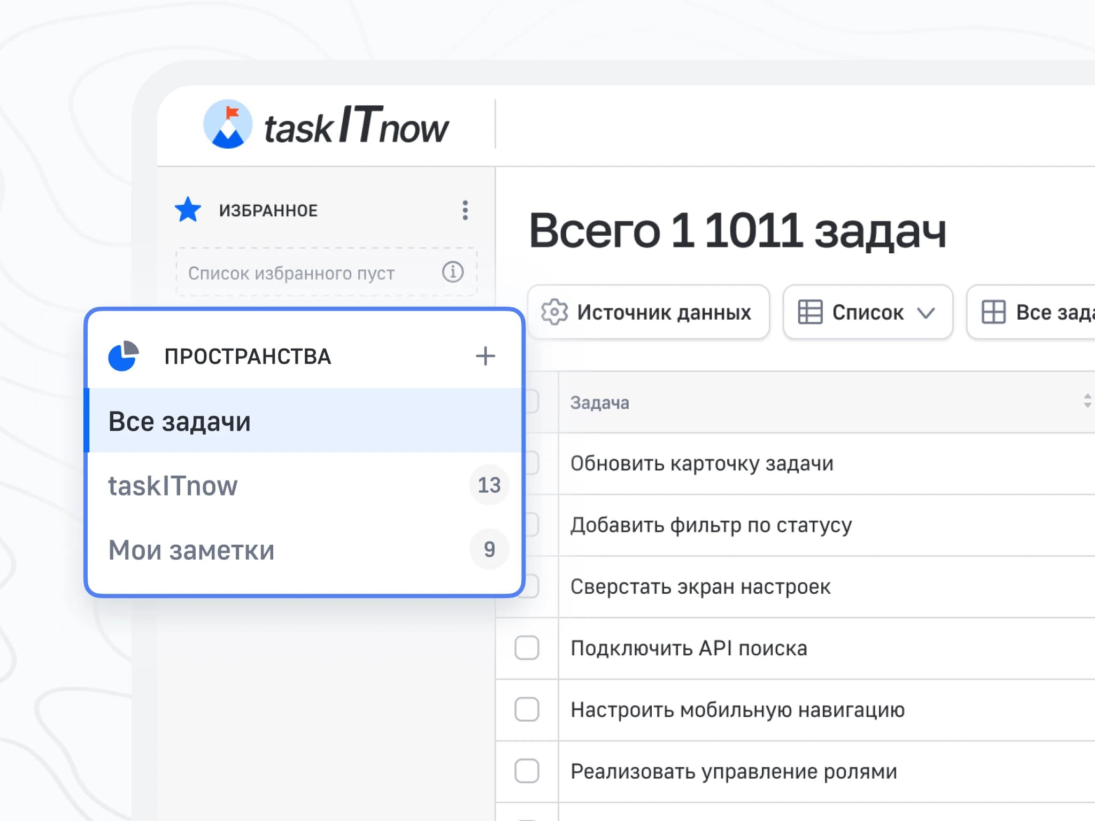Click the ИЗБРАННОЕ section heading

tap(268, 211)
